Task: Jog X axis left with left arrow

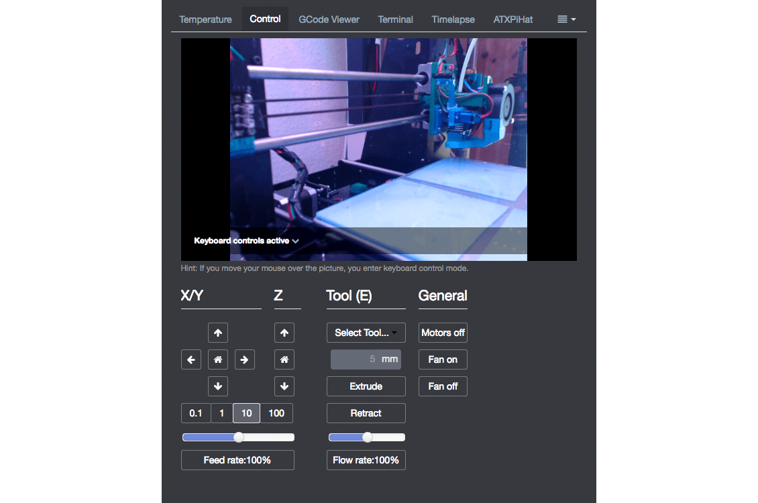Action: click(191, 359)
